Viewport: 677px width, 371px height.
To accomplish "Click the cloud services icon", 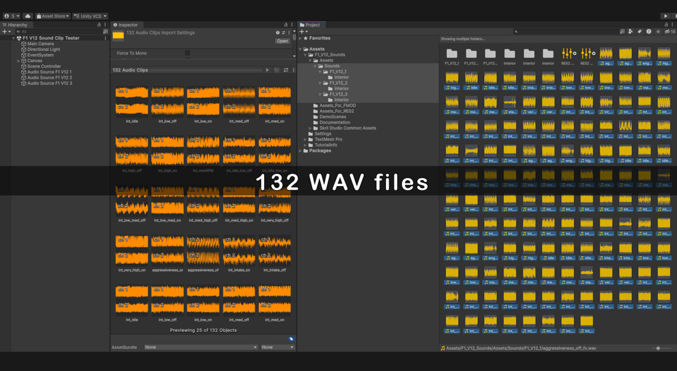I will 27,16.
